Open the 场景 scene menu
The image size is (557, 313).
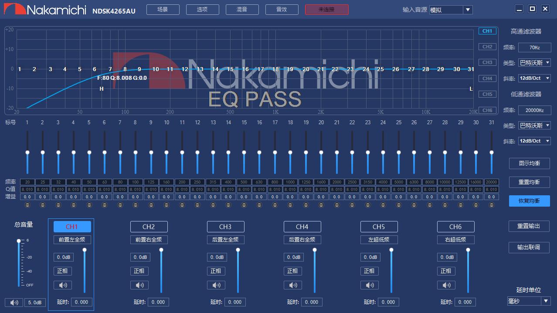coord(163,10)
